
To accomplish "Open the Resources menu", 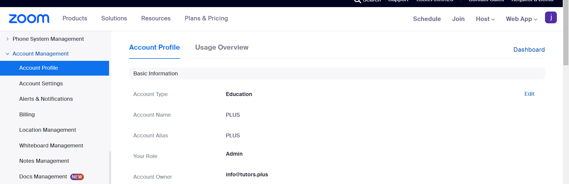I will 156,18.
